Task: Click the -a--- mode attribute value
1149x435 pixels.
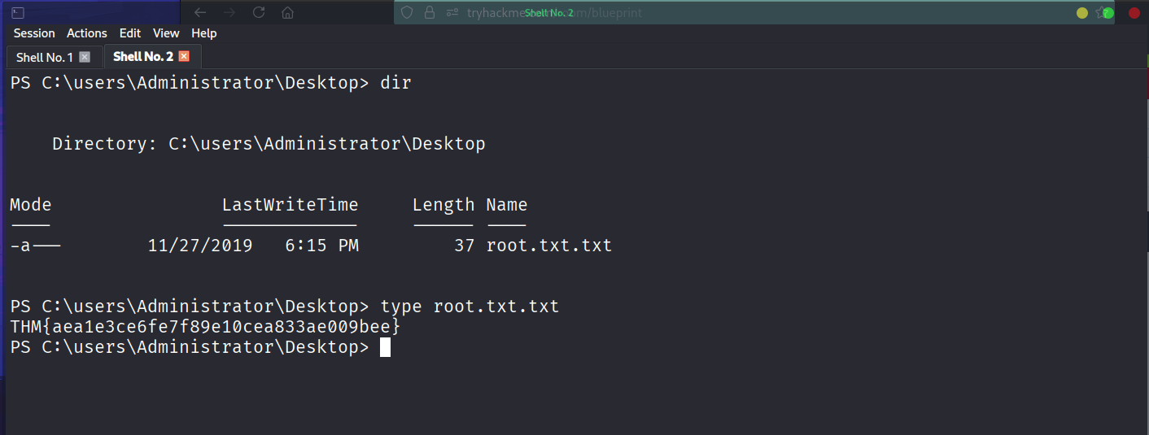Action: point(36,246)
